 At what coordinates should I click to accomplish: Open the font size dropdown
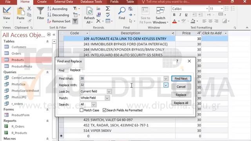[222, 9]
